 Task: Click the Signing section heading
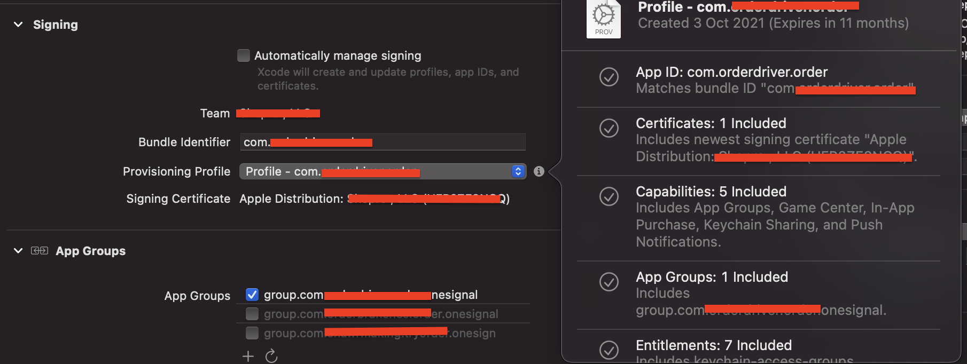pyautogui.click(x=56, y=25)
